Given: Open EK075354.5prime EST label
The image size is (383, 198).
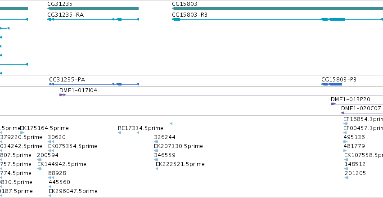Looking at the screenshot, I should tap(72, 146).
